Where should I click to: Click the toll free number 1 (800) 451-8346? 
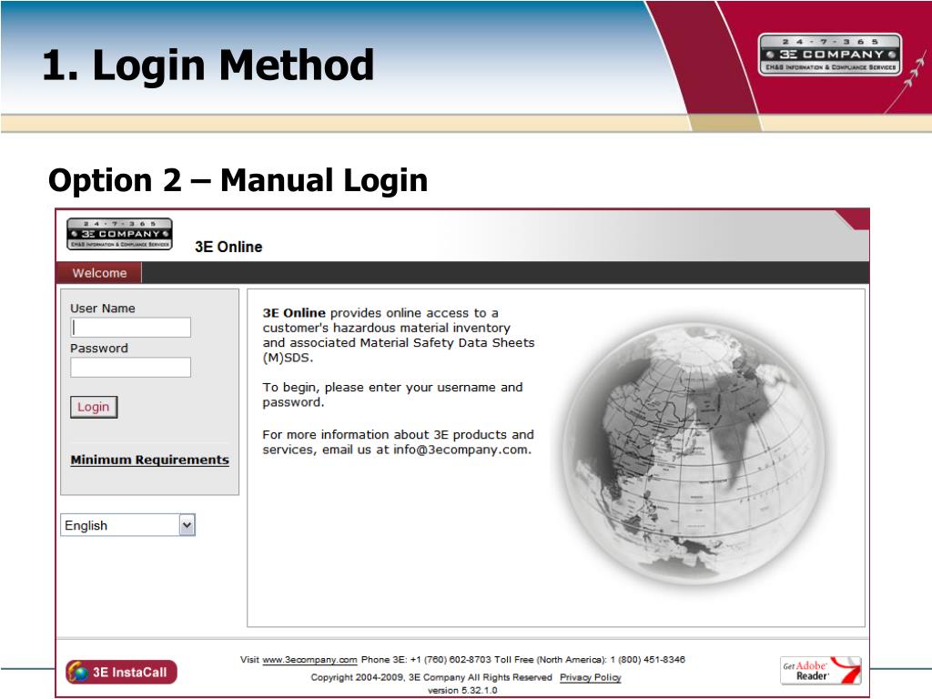click(x=648, y=660)
